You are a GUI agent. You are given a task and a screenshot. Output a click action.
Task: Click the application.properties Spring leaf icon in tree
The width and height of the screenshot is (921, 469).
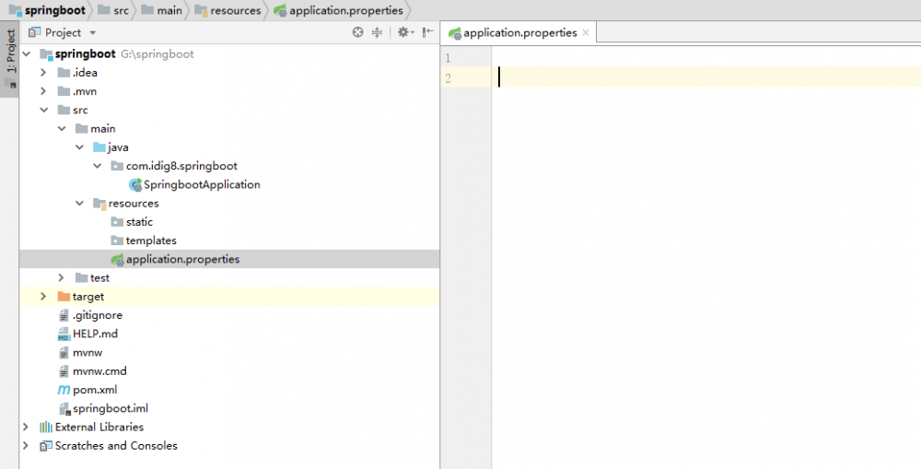pos(118,259)
